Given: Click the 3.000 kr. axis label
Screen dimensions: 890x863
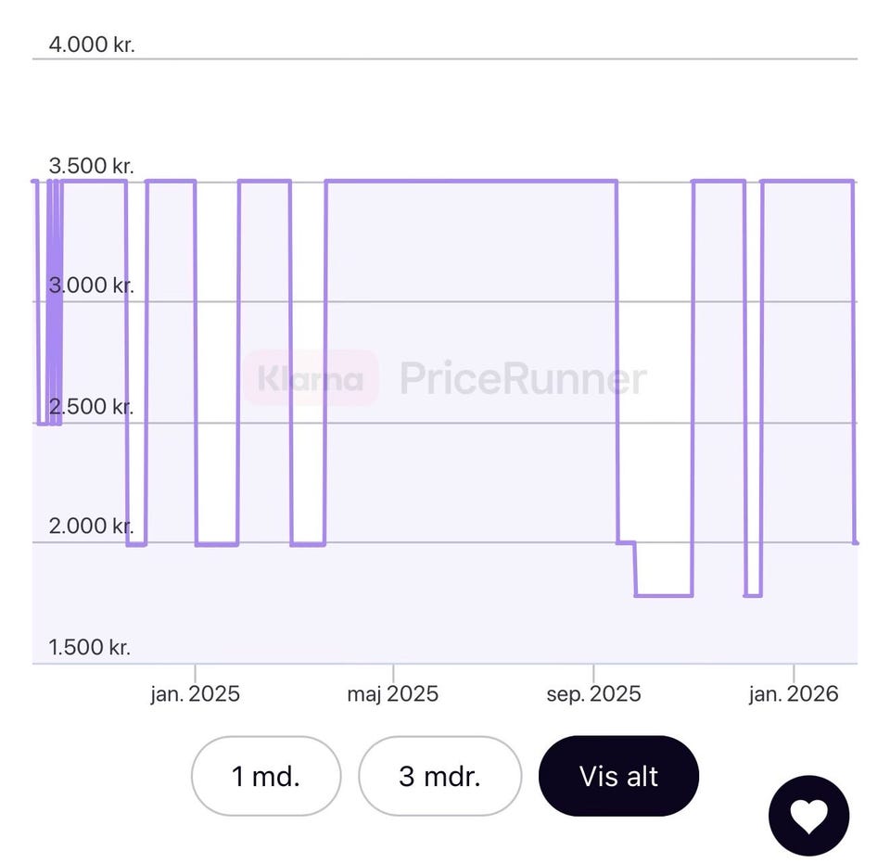Looking at the screenshot, I should point(92,286).
